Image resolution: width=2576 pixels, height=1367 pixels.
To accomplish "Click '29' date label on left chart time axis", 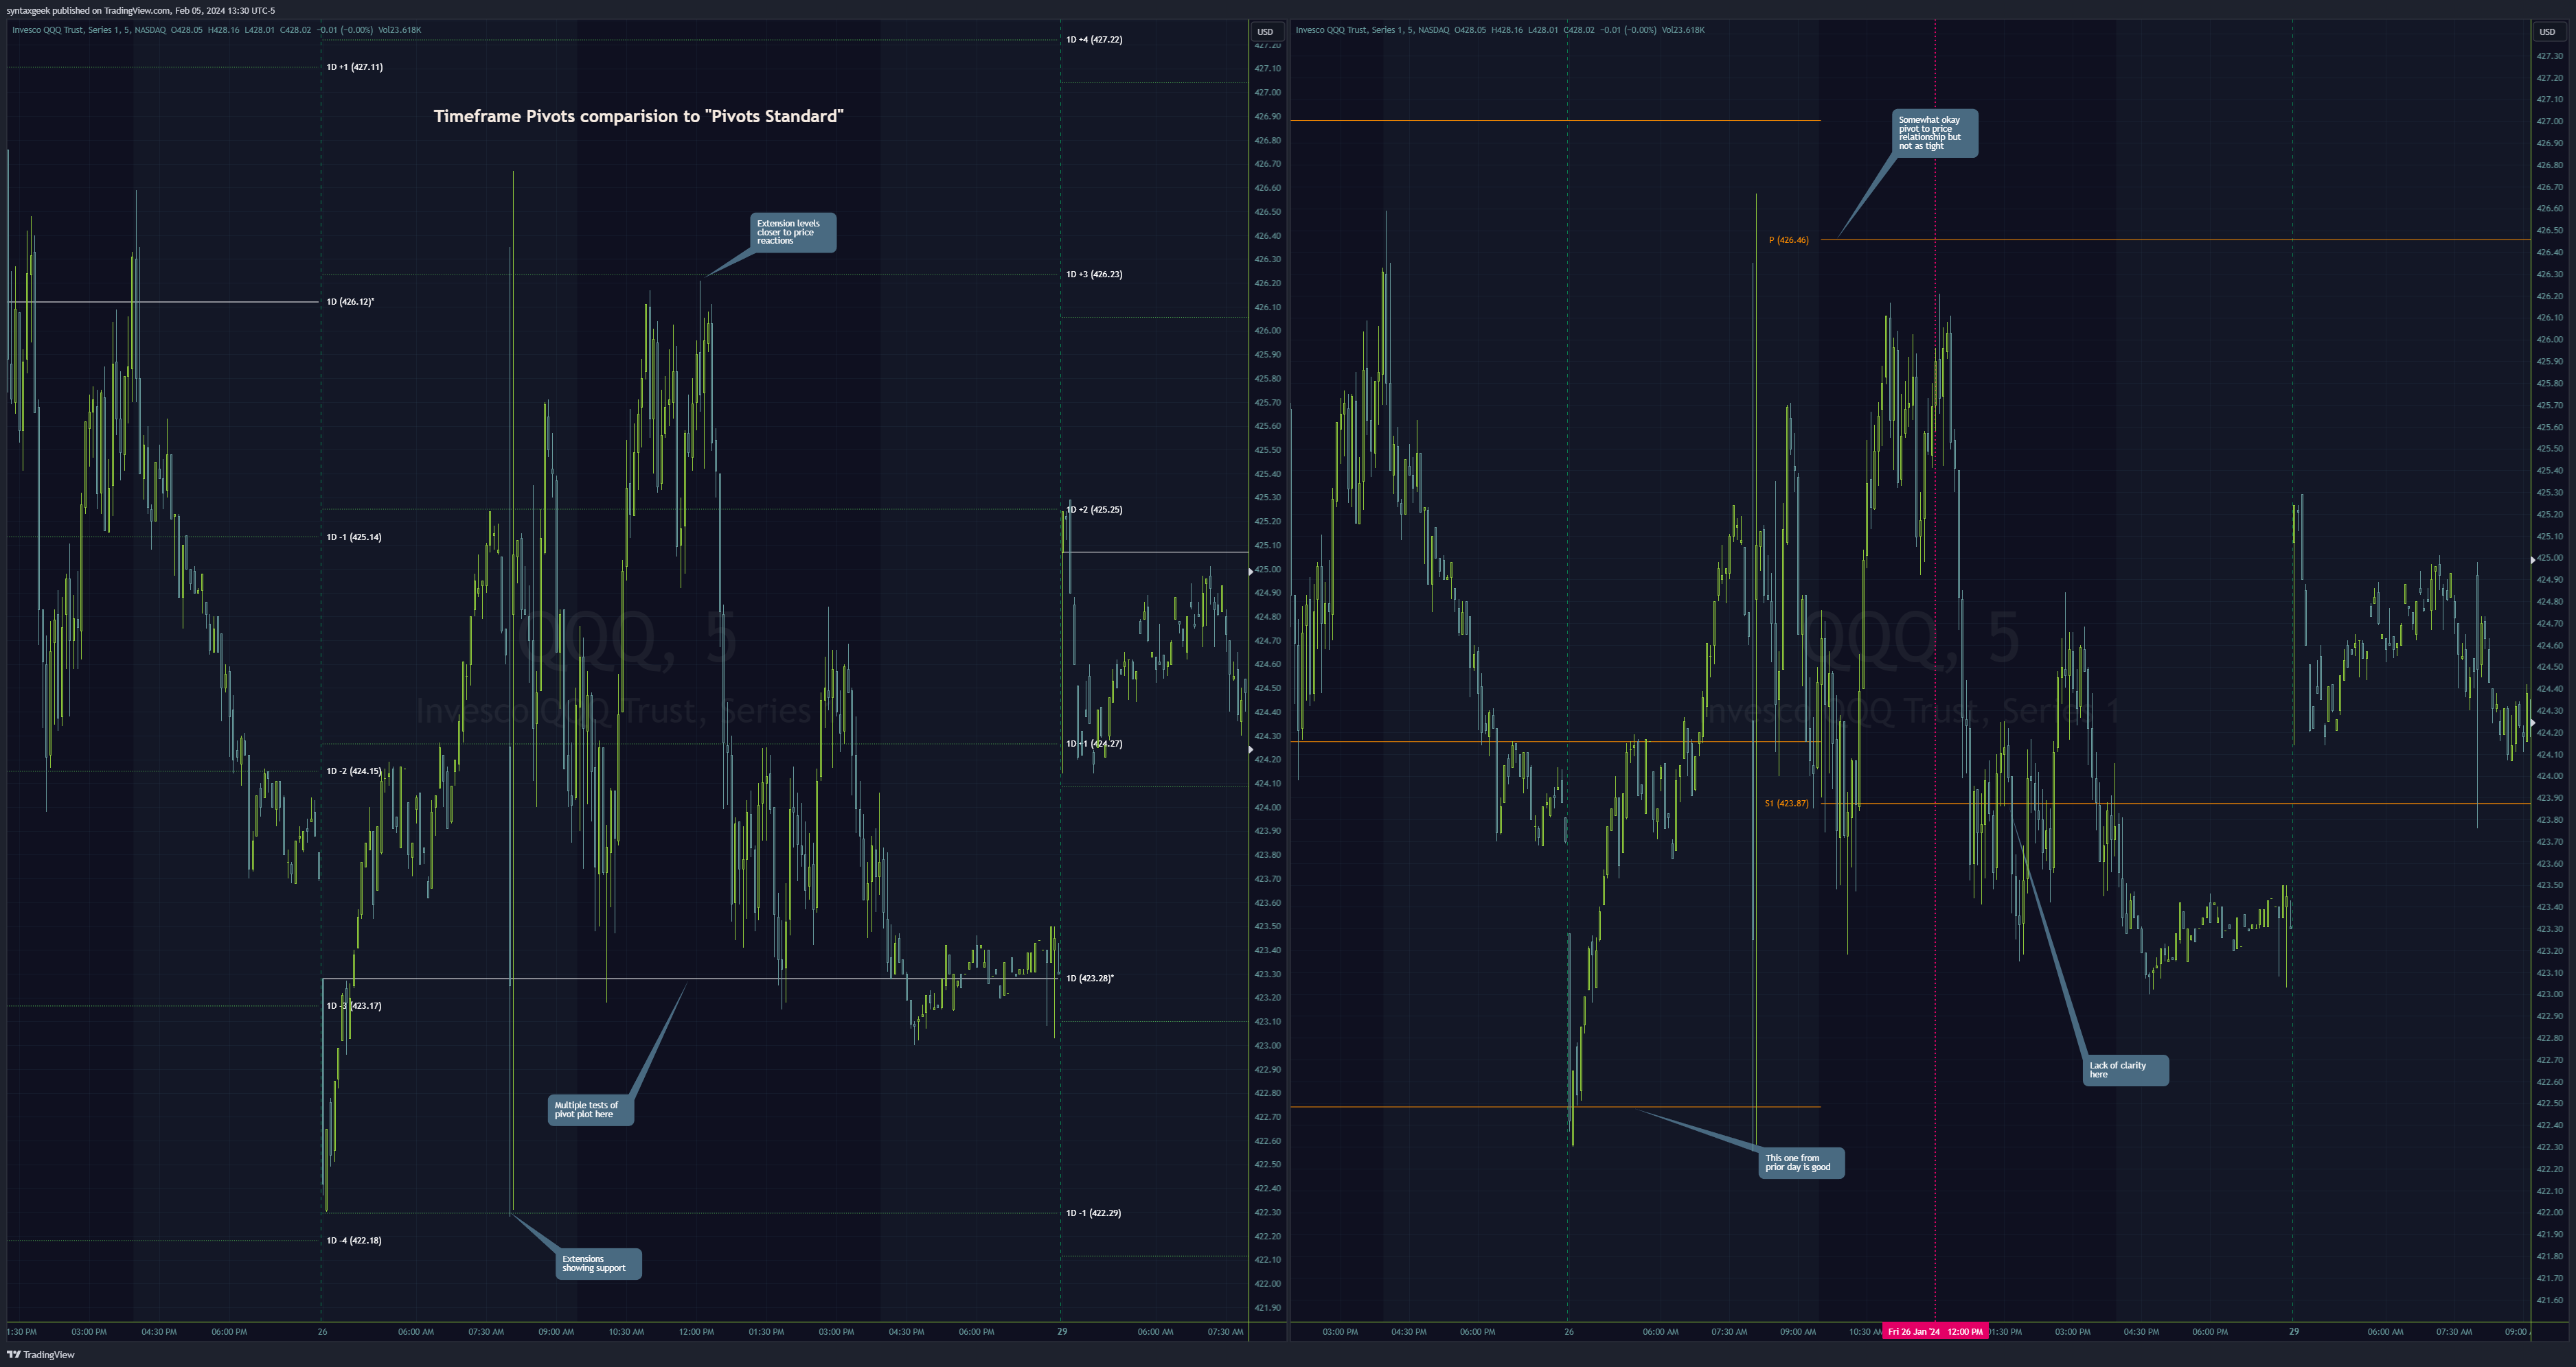I will click(x=1062, y=1332).
